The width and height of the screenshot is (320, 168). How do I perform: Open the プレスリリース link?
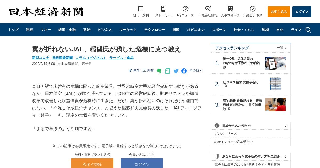click(x=226, y=134)
